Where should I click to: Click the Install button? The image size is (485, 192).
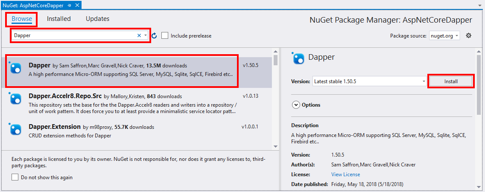[451, 81]
